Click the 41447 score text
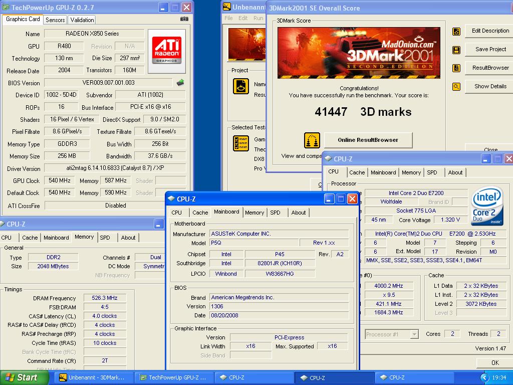This screenshot has width=513, height=385. (x=331, y=112)
